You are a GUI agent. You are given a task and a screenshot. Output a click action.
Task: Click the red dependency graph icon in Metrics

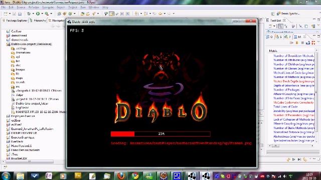pos(313,42)
